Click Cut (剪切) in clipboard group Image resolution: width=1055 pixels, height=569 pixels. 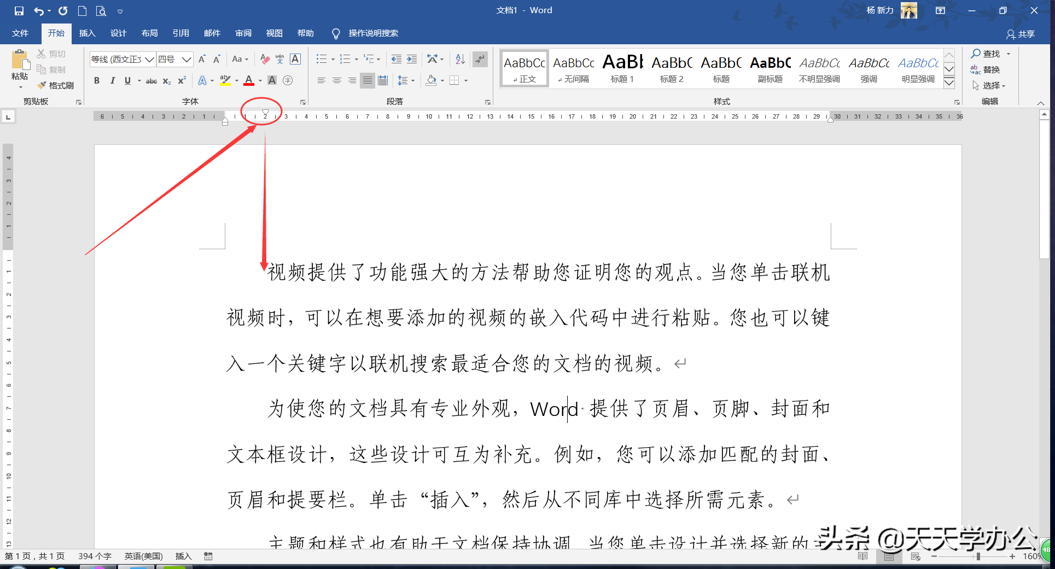[x=51, y=54]
